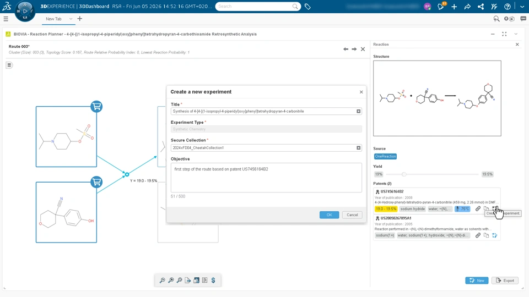Click the Experiment Type field
The width and height of the screenshot is (529, 297).
[x=266, y=129]
